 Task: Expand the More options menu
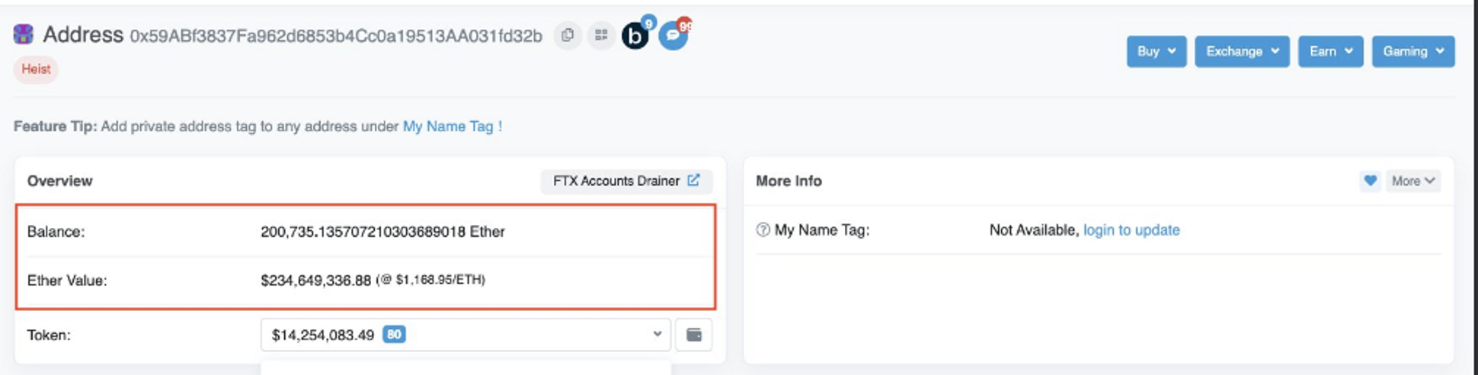tap(1412, 181)
